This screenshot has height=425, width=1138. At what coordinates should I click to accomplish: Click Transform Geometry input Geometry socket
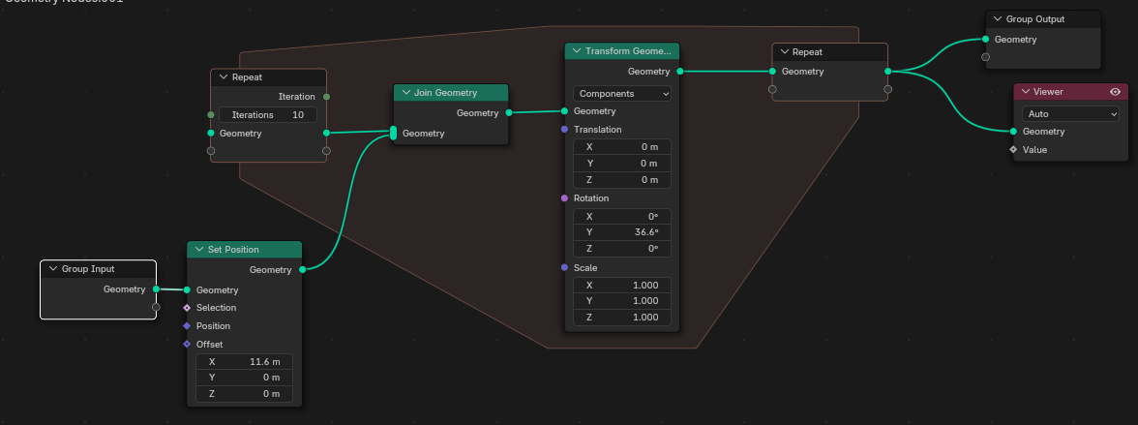click(565, 111)
